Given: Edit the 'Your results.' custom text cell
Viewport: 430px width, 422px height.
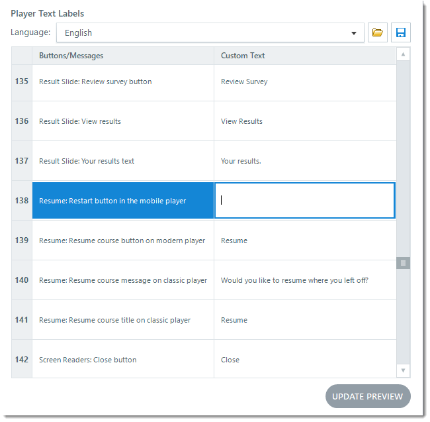Looking at the screenshot, I should pos(241,161).
